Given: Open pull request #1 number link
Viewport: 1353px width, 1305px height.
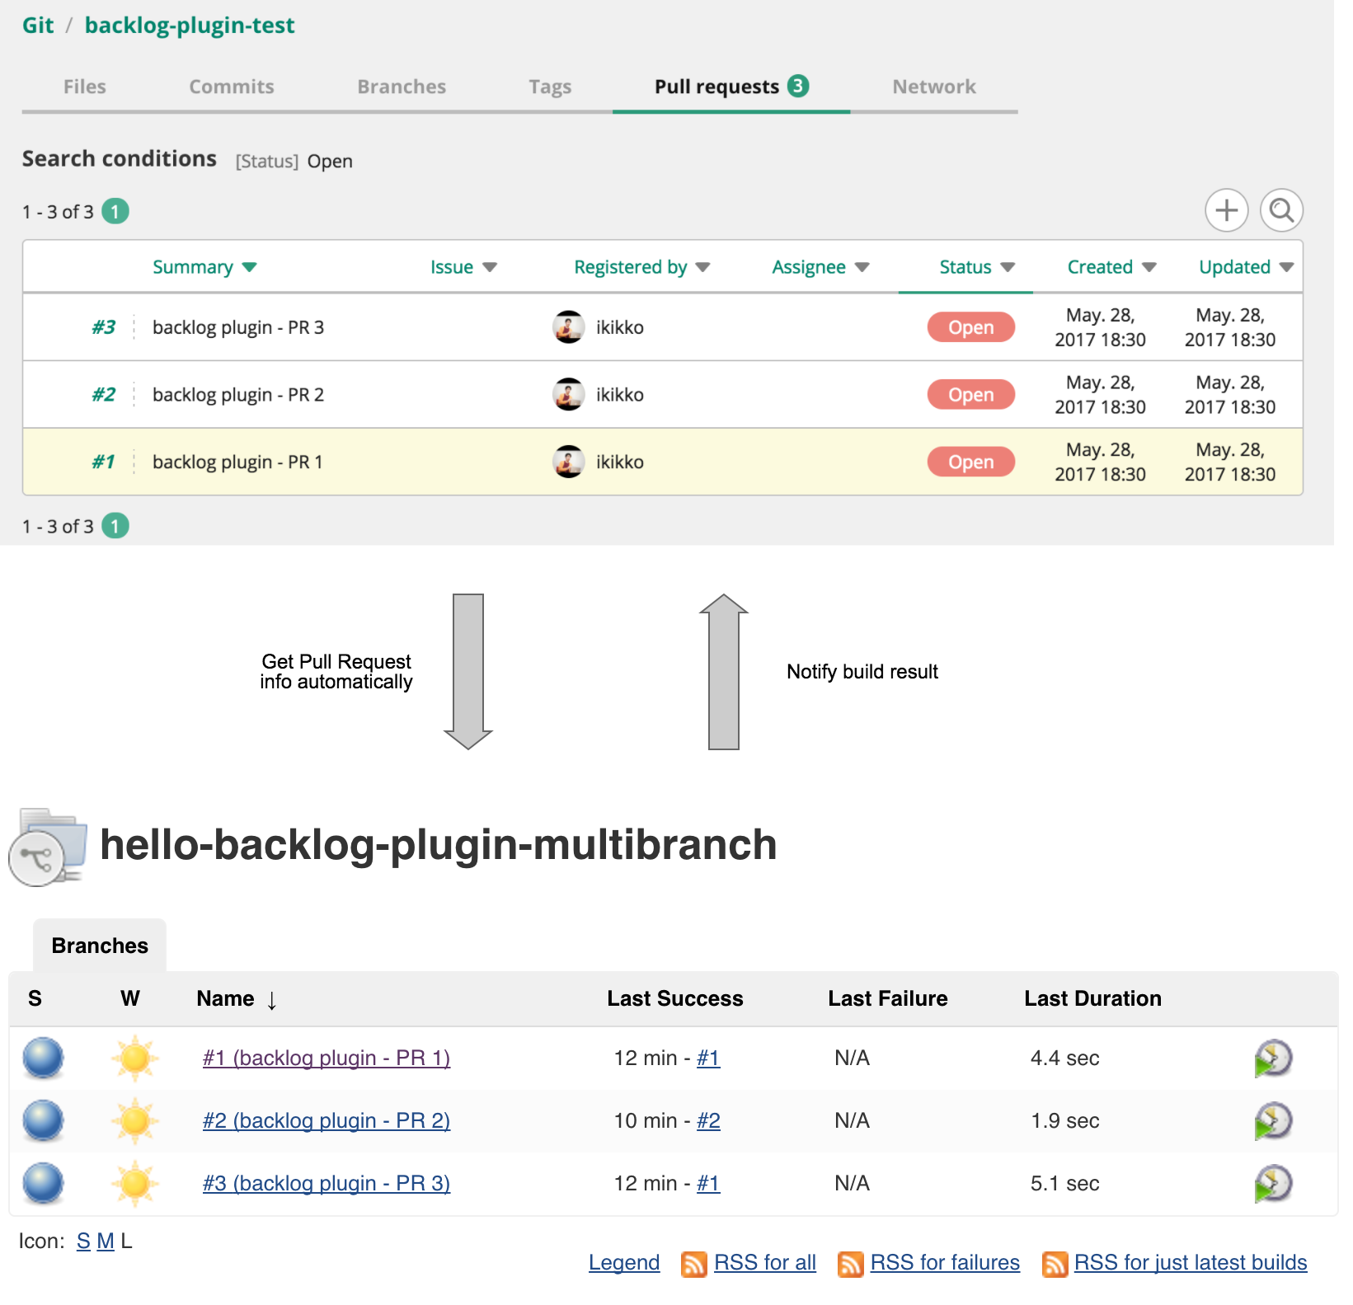Looking at the screenshot, I should tap(103, 462).
